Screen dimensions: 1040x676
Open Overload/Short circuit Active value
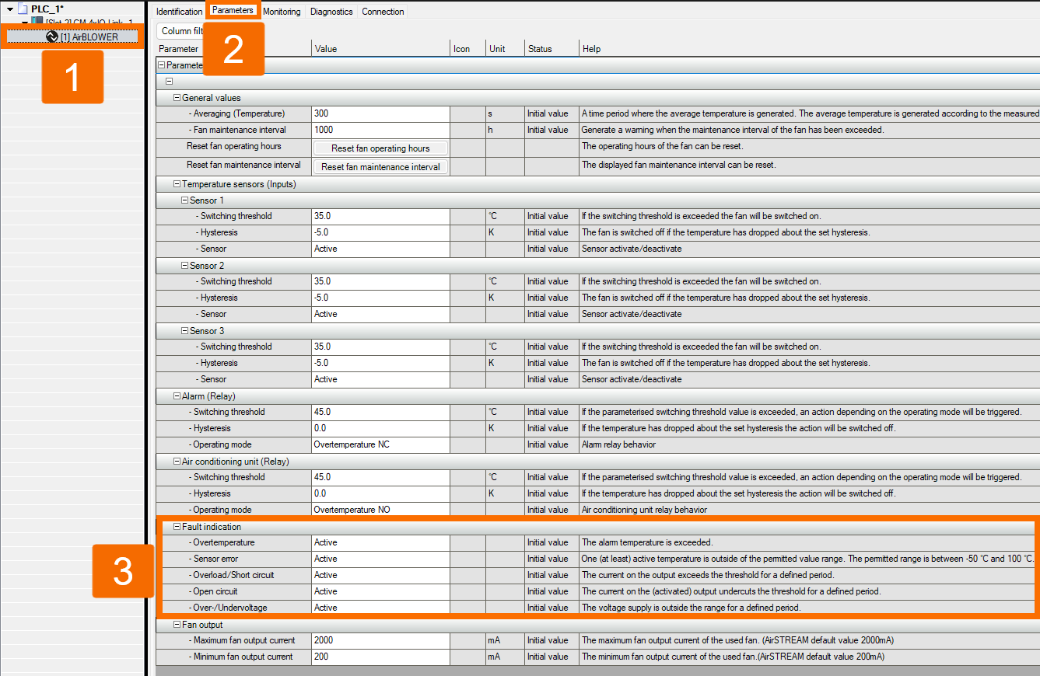point(380,575)
